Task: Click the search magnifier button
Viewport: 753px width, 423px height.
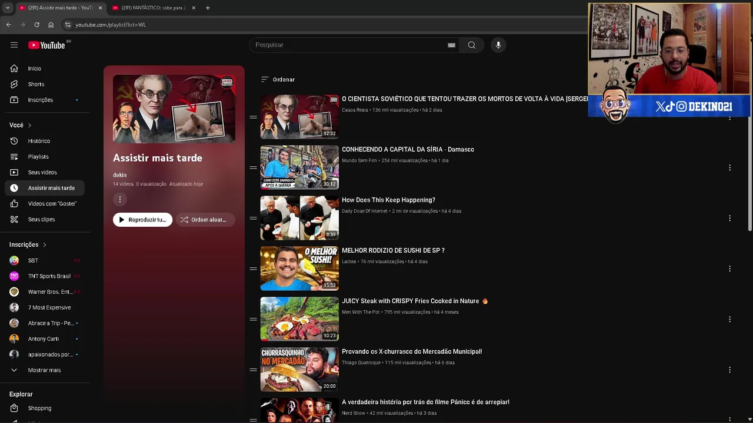Action: click(472, 45)
